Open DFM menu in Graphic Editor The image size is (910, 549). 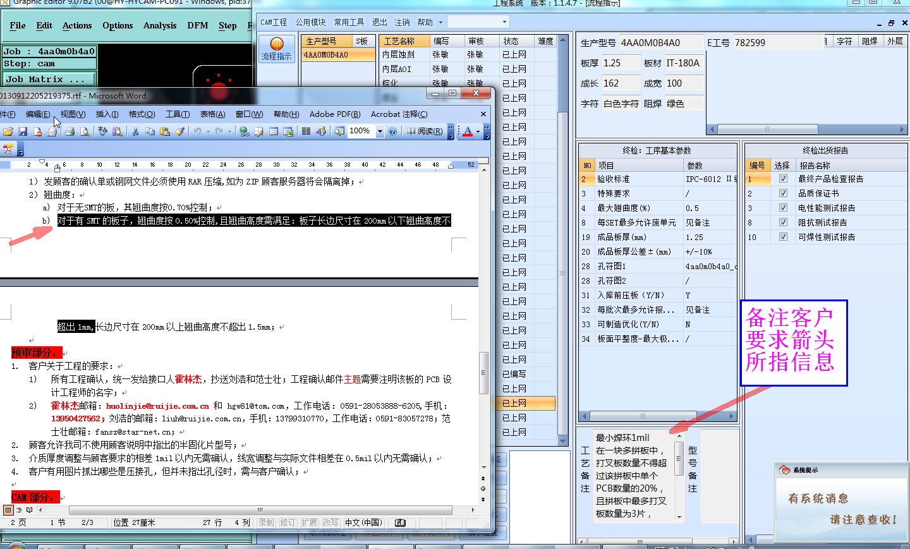[198, 25]
